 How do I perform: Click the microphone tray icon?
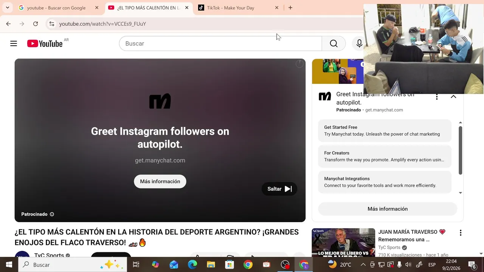399,265
